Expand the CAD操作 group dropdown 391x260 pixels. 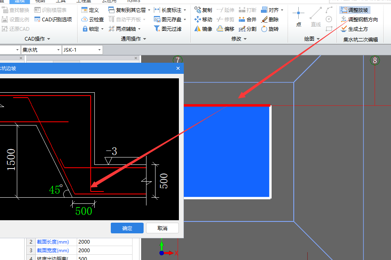(49, 39)
